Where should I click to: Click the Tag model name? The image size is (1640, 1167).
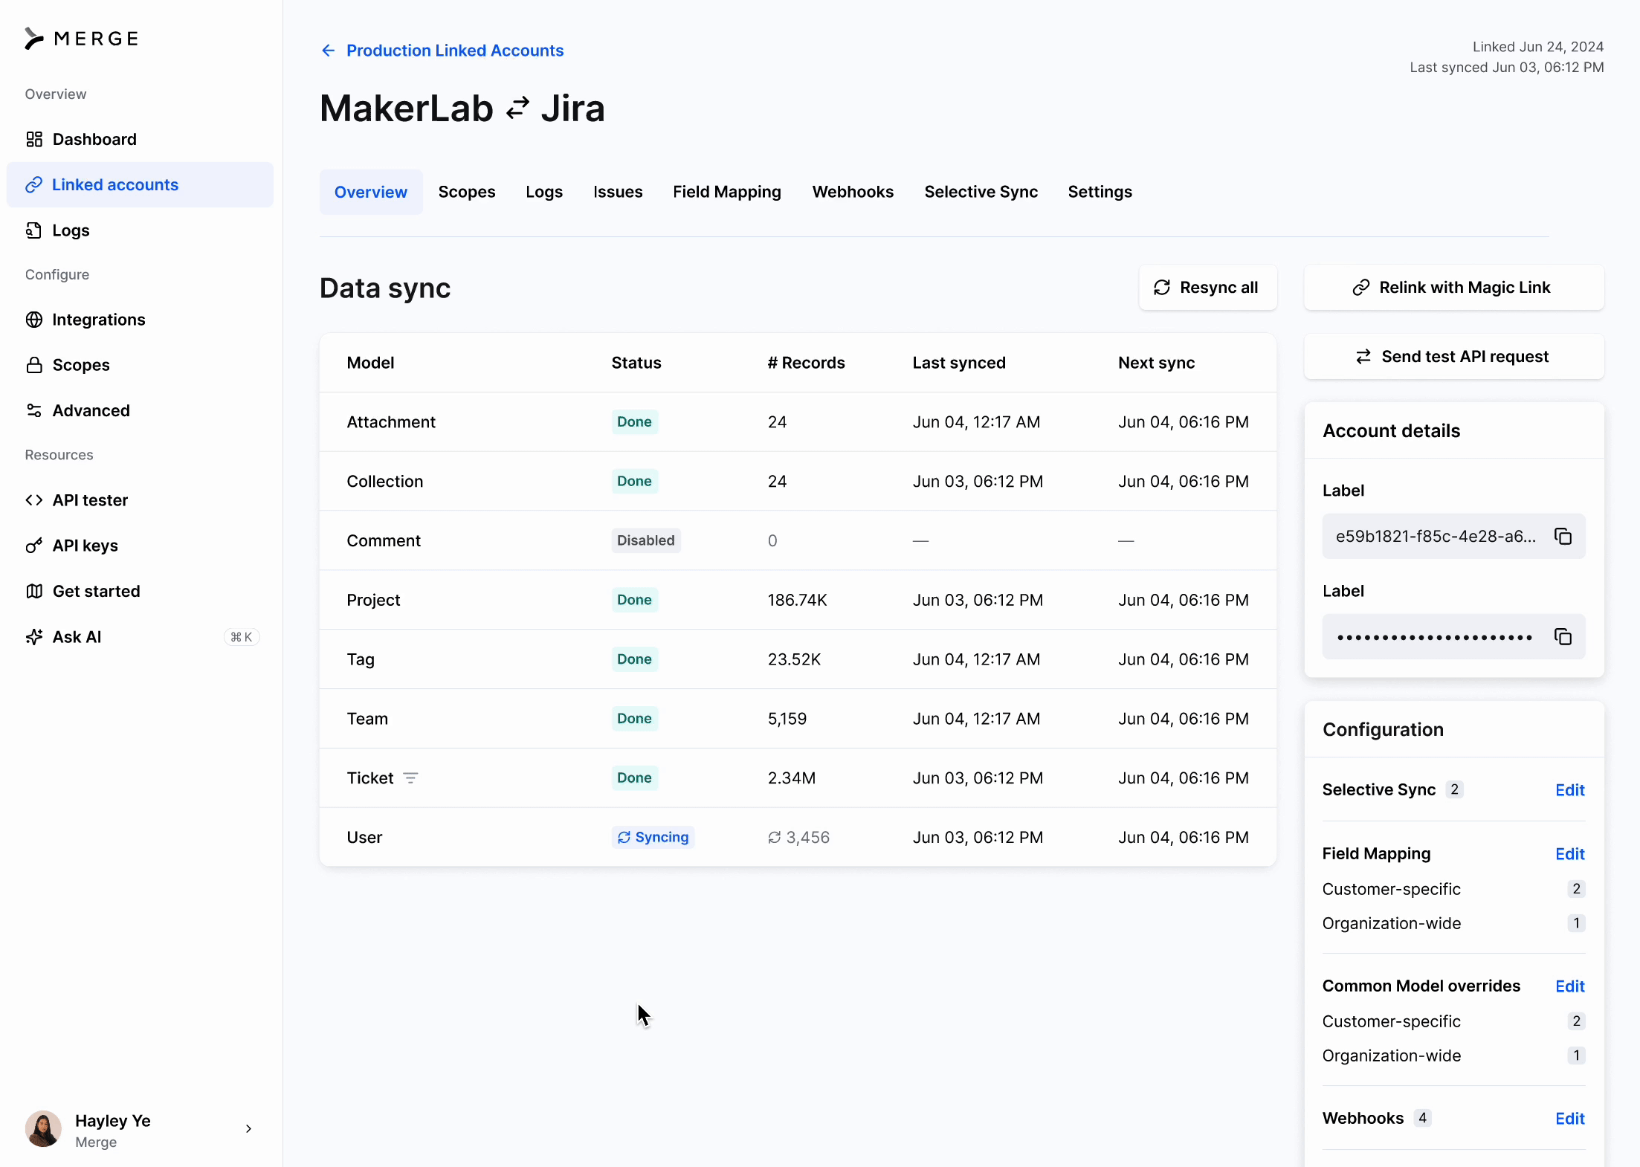coord(361,659)
